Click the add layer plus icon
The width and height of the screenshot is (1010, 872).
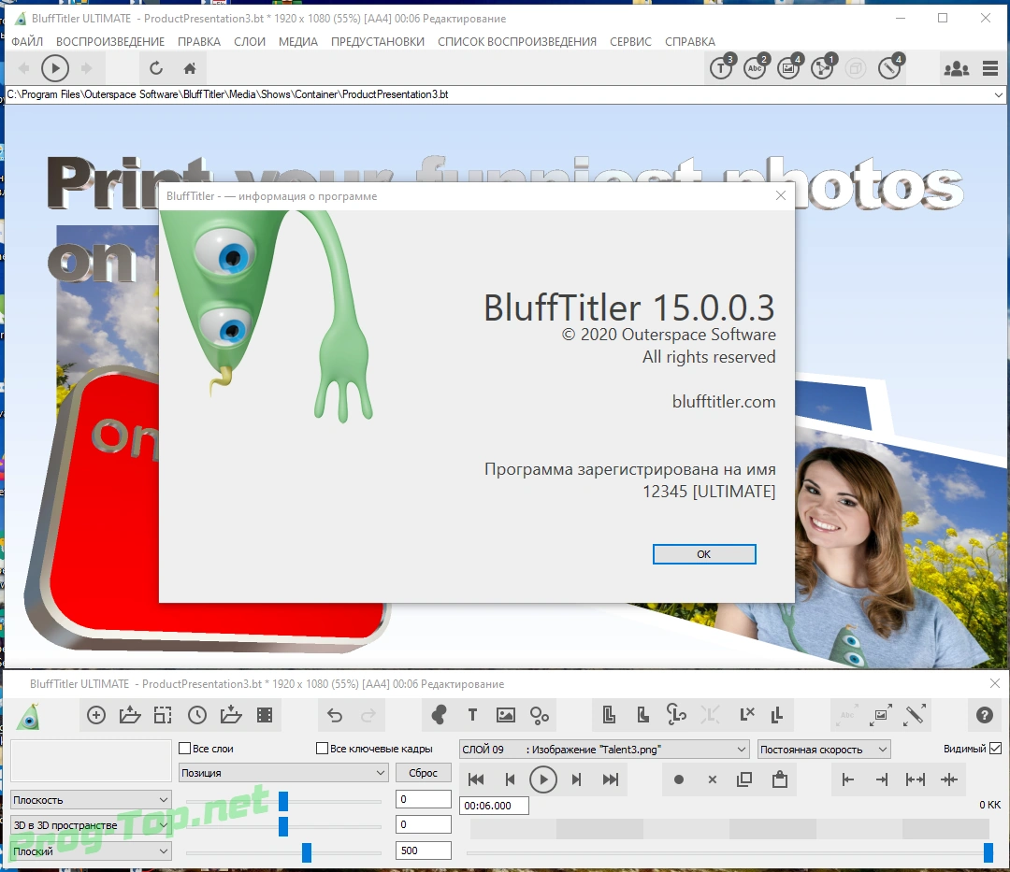[x=96, y=715]
